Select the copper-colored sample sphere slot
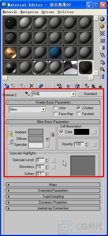This screenshot has width=108, height=236. pos(11,53)
